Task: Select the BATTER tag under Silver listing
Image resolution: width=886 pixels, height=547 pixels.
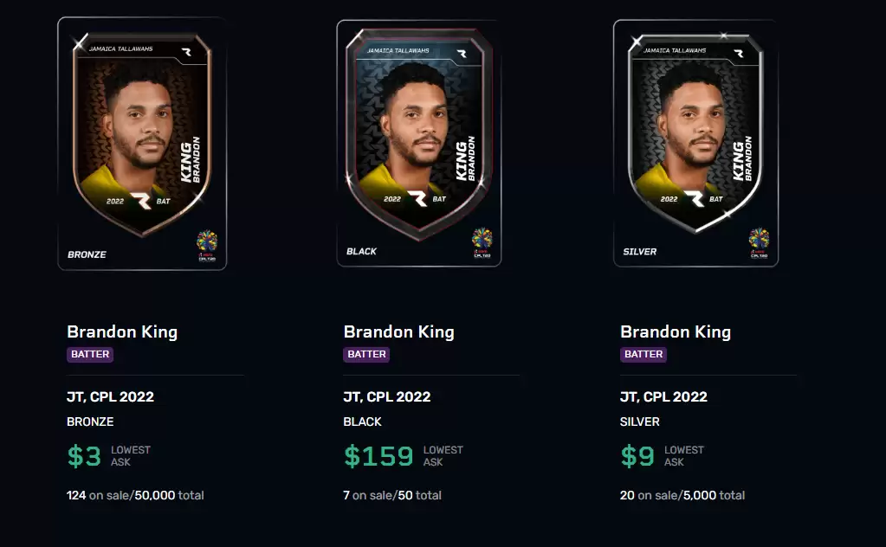Action: click(643, 355)
